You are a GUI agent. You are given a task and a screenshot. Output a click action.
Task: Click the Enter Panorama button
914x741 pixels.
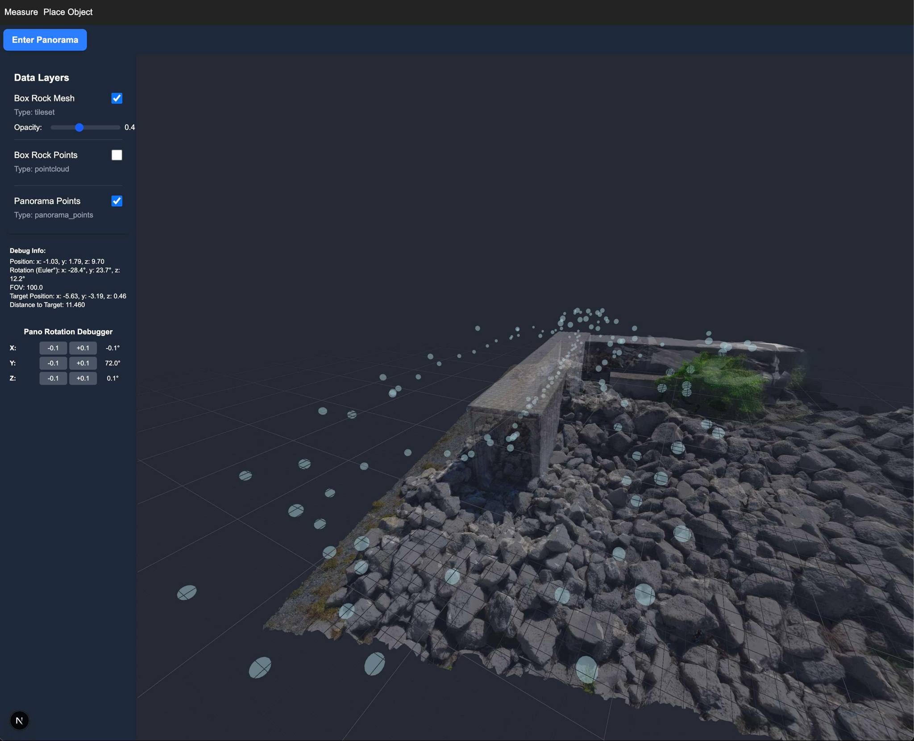coord(45,40)
